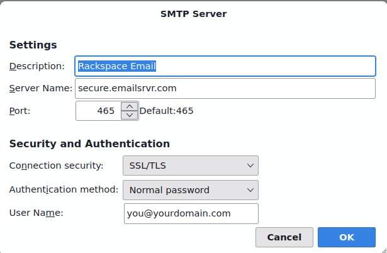The height and width of the screenshot is (253, 387).
Task: Click the Settings heading
Action: point(33,45)
